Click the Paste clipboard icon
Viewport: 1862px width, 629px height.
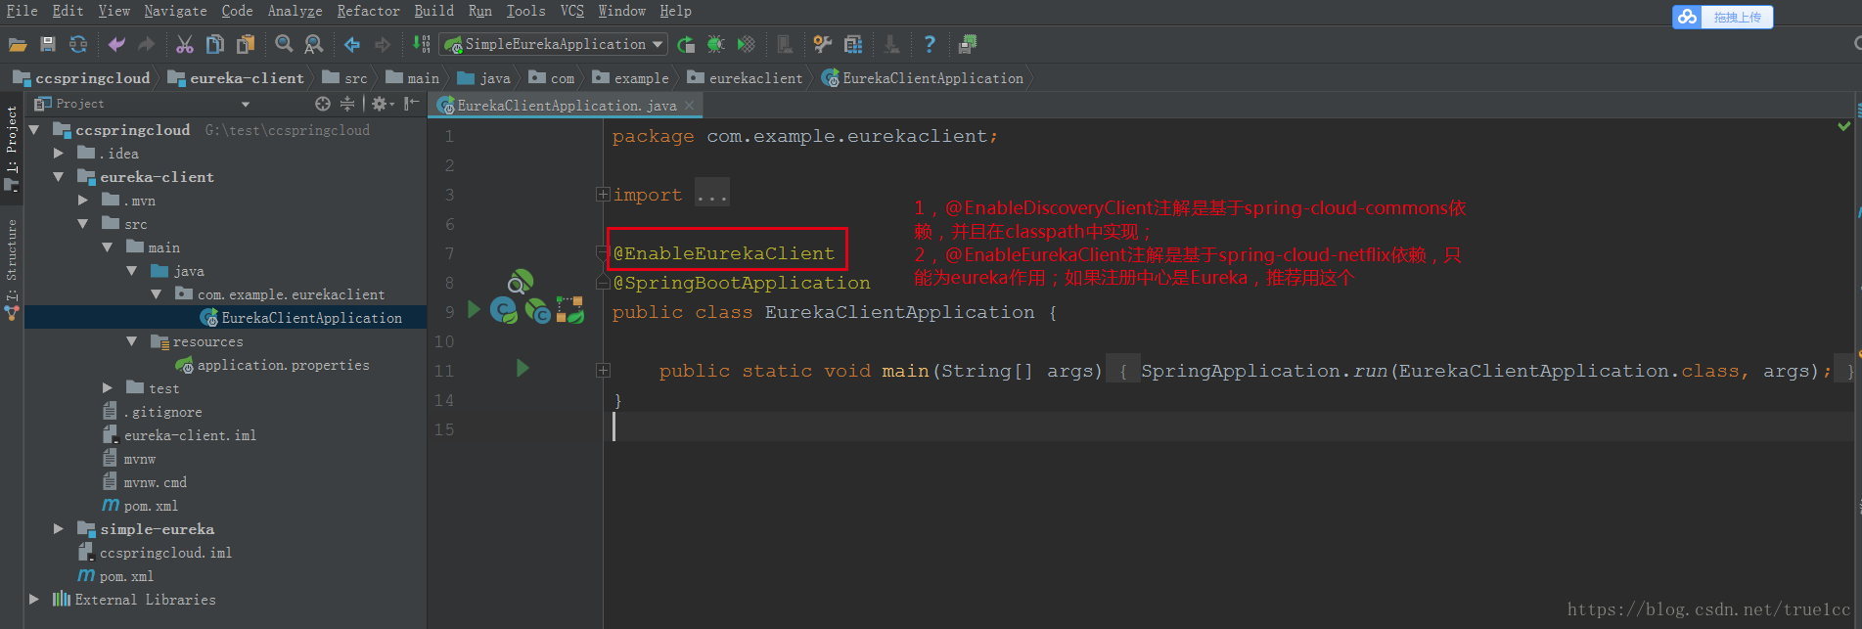click(x=246, y=44)
